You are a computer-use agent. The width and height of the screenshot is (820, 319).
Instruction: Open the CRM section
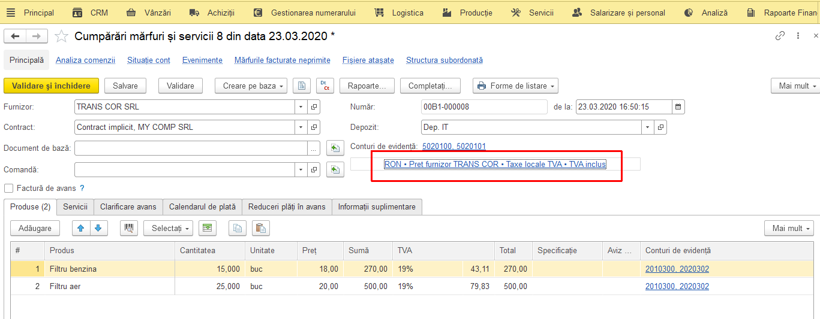pos(90,13)
